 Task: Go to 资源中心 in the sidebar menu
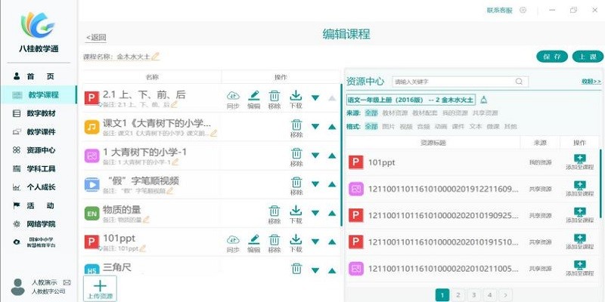[x=41, y=150]
